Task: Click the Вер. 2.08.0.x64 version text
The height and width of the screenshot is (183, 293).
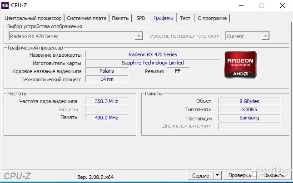Action: 95,177
